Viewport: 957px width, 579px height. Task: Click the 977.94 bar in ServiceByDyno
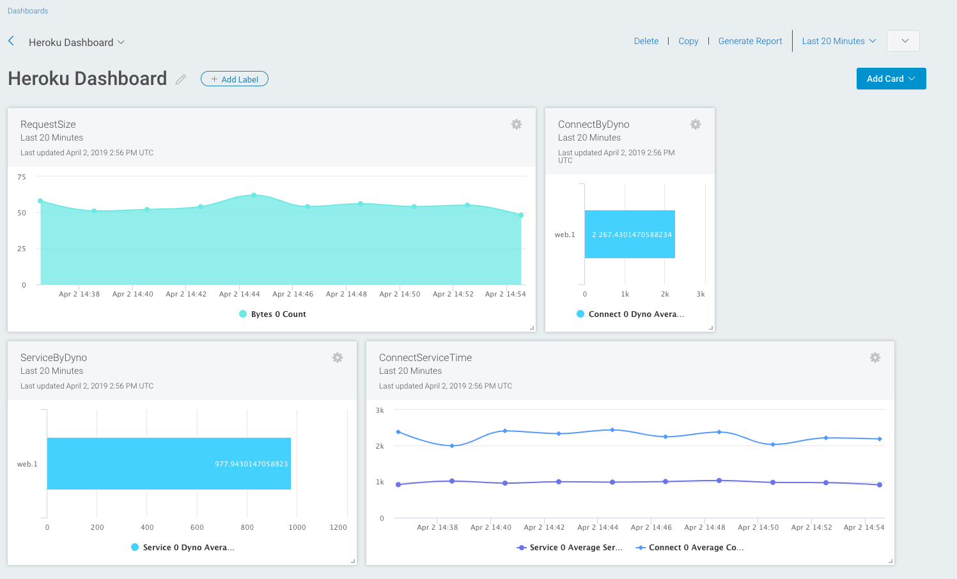(169, 463)
